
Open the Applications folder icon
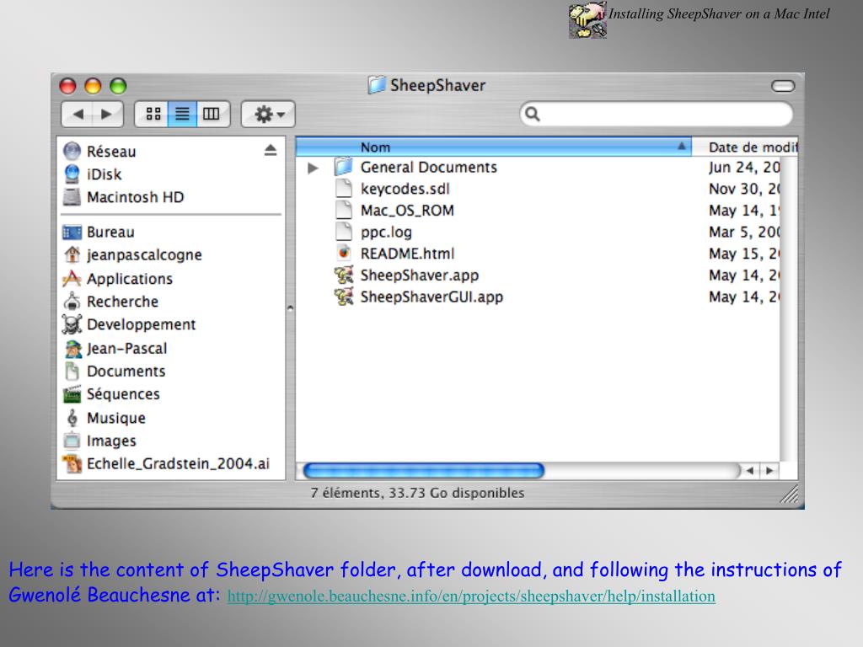(x=72, y=278)
